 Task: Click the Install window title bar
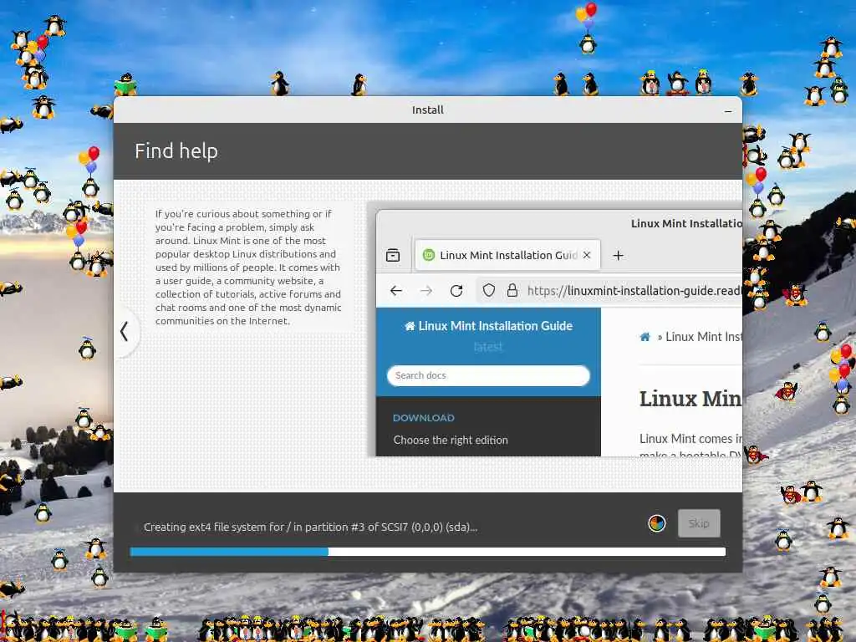tap(427, 110)
